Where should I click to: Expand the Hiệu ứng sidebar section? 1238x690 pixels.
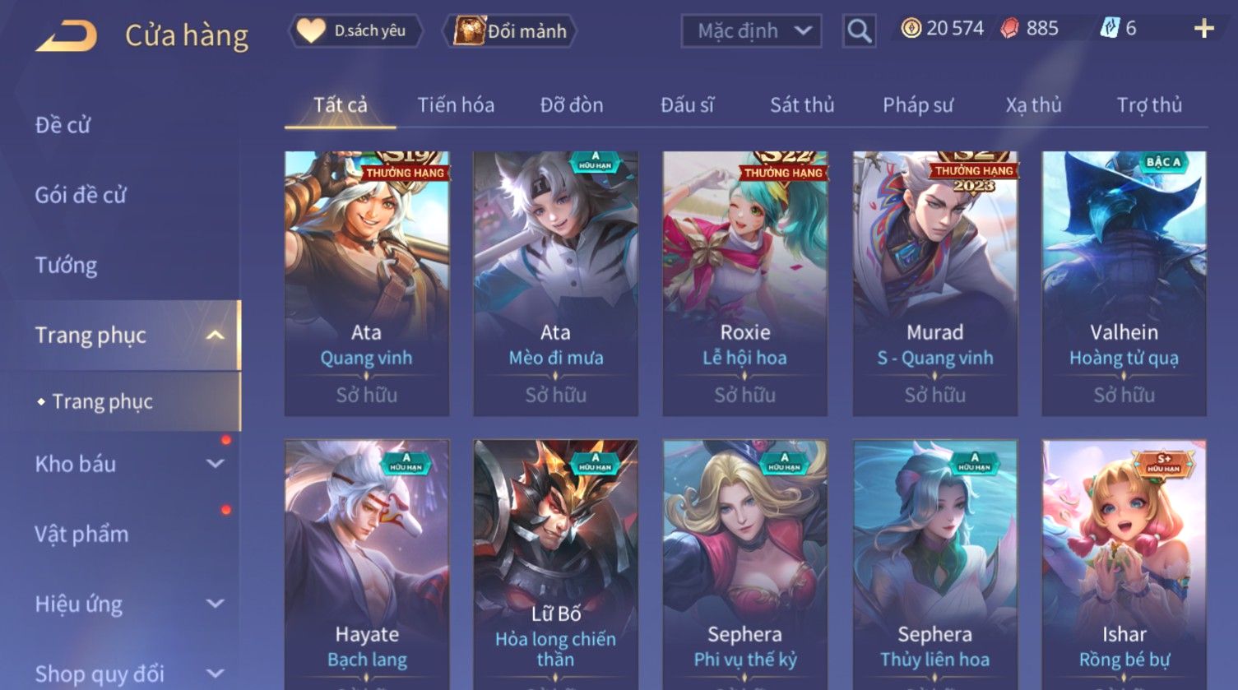tap(215, 604)
